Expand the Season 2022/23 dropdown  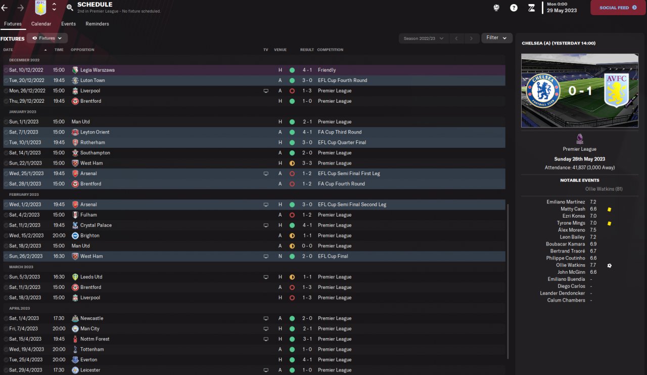point(424,38)
